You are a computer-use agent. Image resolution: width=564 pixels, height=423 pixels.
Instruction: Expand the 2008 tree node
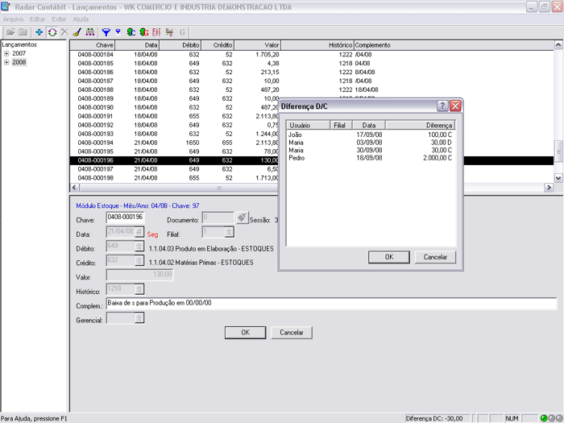(6, 62)
